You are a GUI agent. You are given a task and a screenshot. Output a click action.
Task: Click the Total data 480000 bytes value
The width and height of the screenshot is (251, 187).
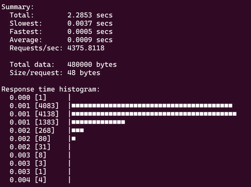pyautogui.click(x=92, y=64)
